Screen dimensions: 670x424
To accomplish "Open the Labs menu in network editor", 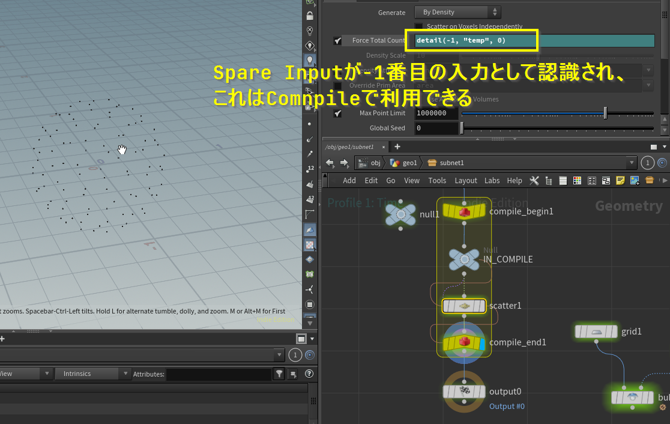I will coord(492,180).
